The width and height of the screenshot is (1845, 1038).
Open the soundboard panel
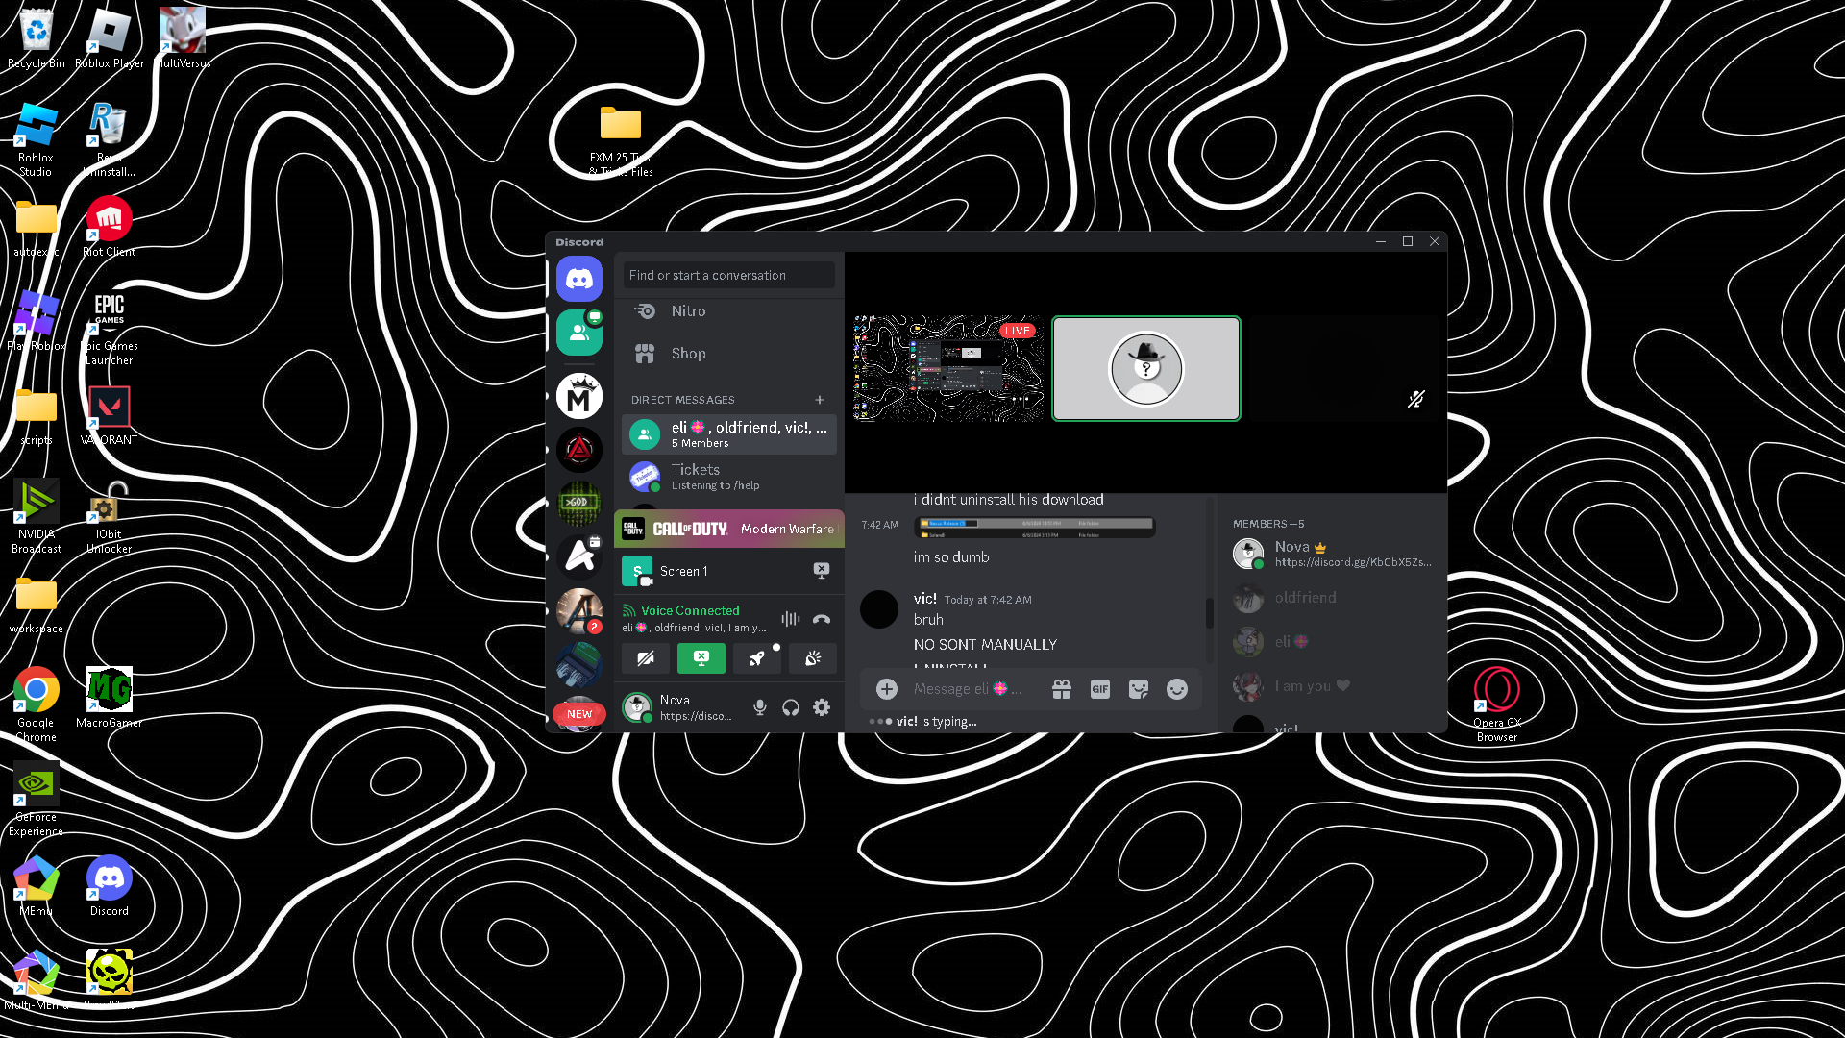(x=813, y=658)
